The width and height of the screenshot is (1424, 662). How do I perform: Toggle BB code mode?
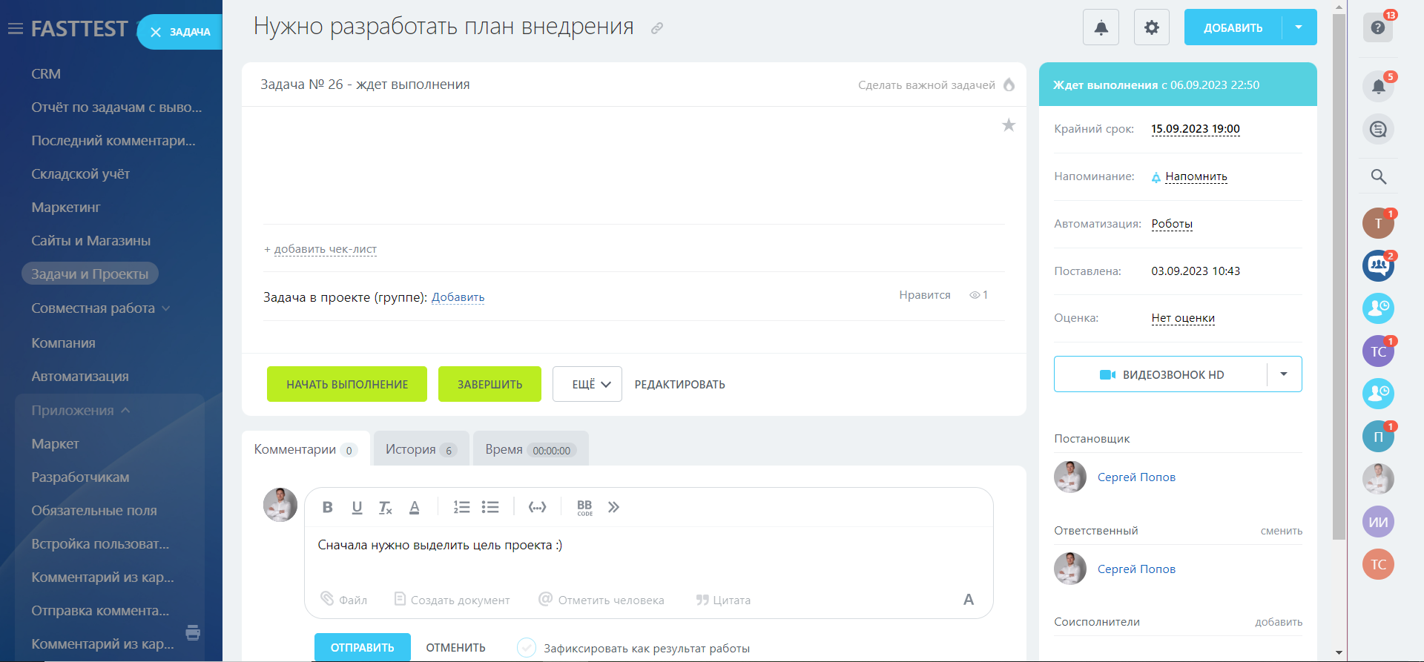tap(584, 507)
